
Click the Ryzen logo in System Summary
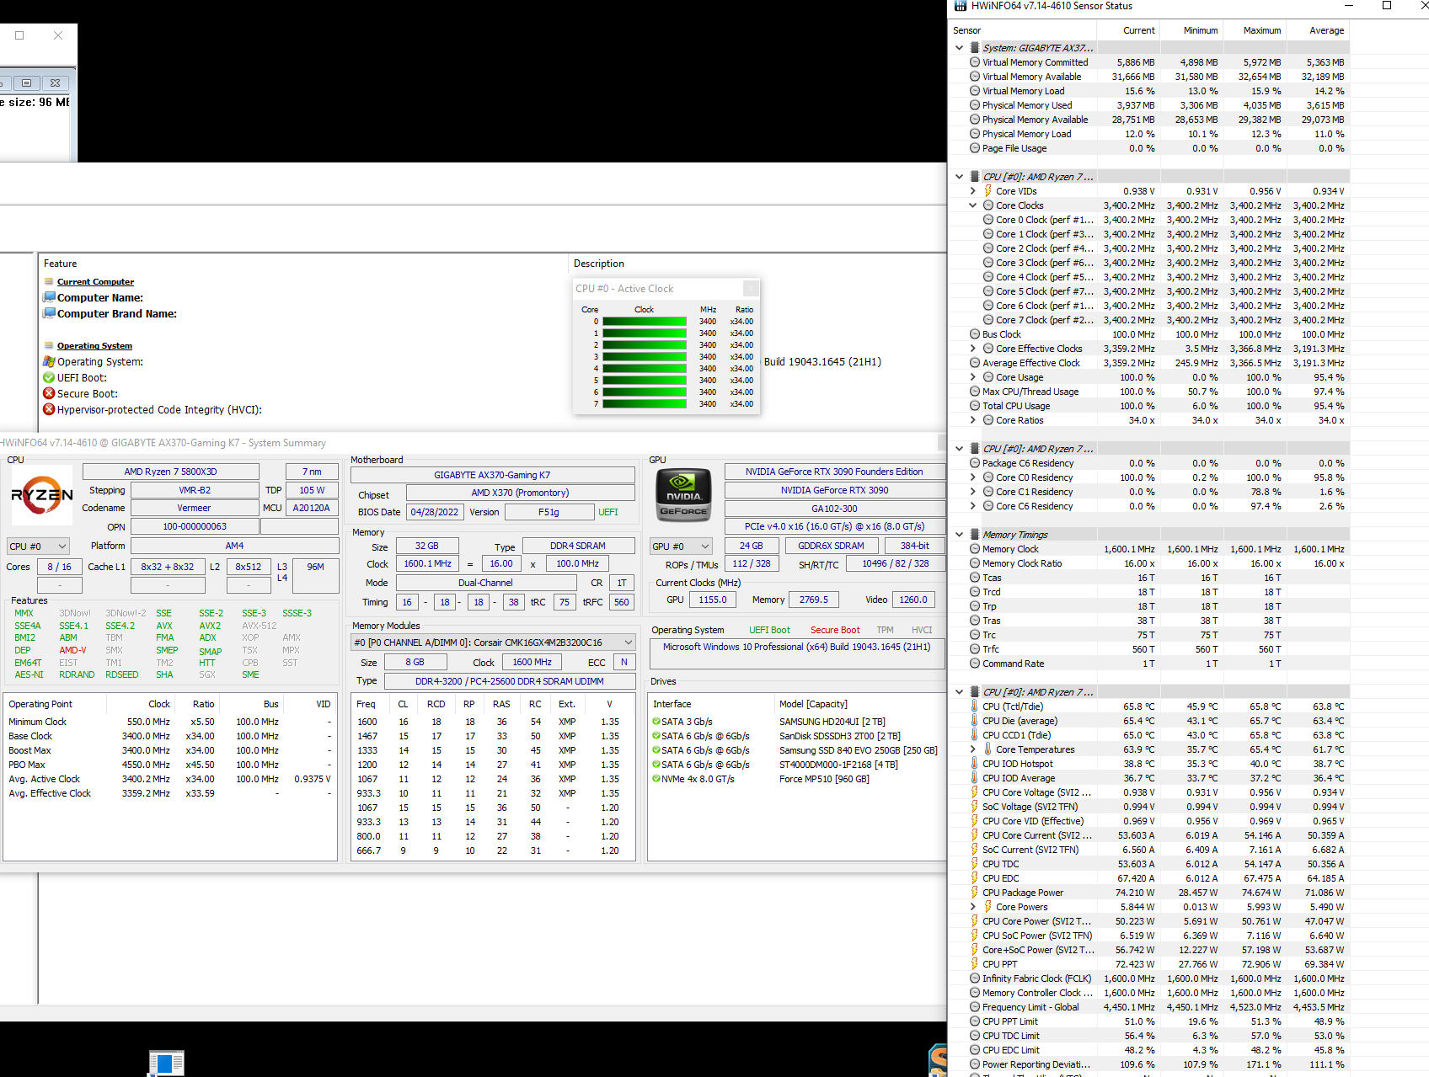(42, 495)
